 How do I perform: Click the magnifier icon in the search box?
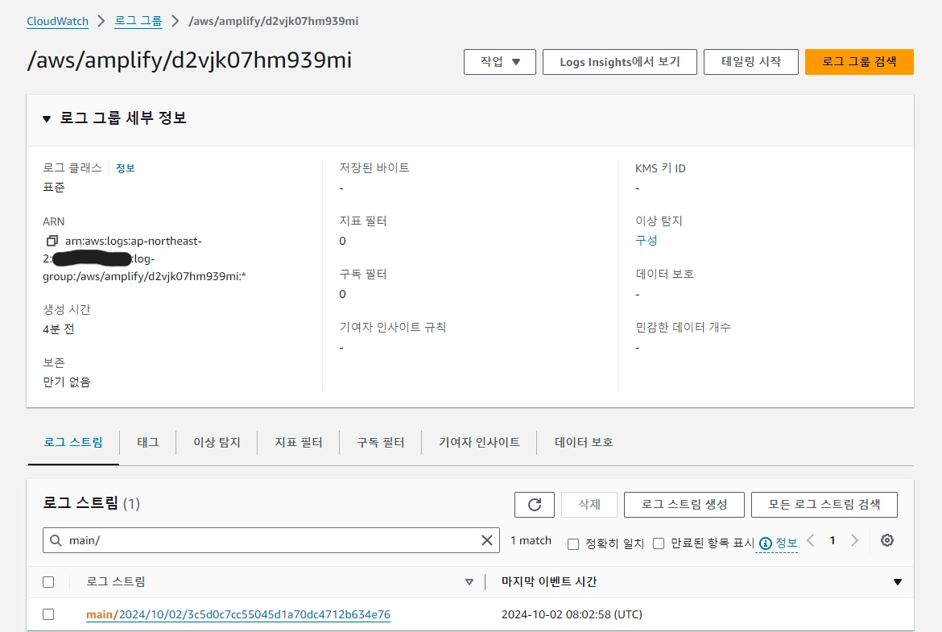[56, 540]
